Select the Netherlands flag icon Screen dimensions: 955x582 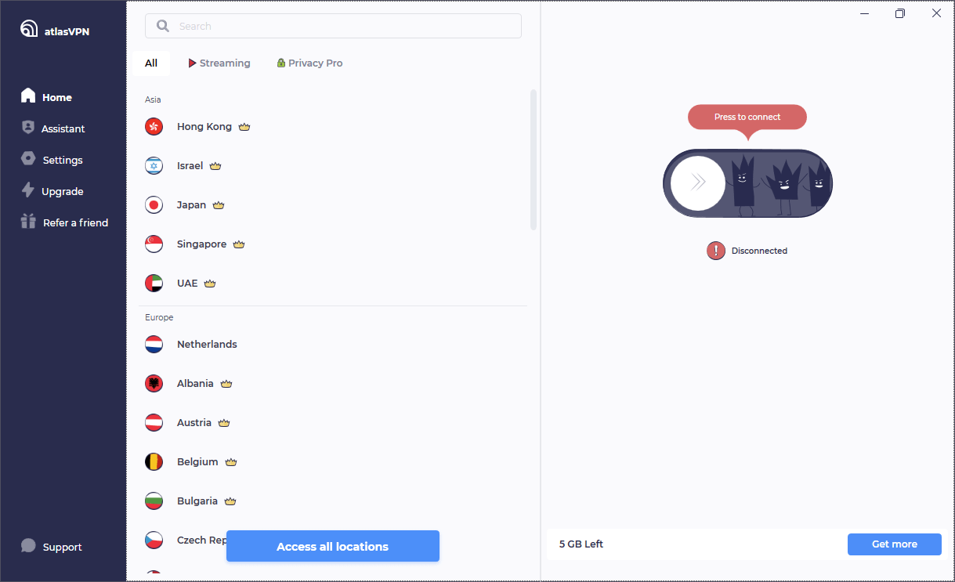pos(154,344)
